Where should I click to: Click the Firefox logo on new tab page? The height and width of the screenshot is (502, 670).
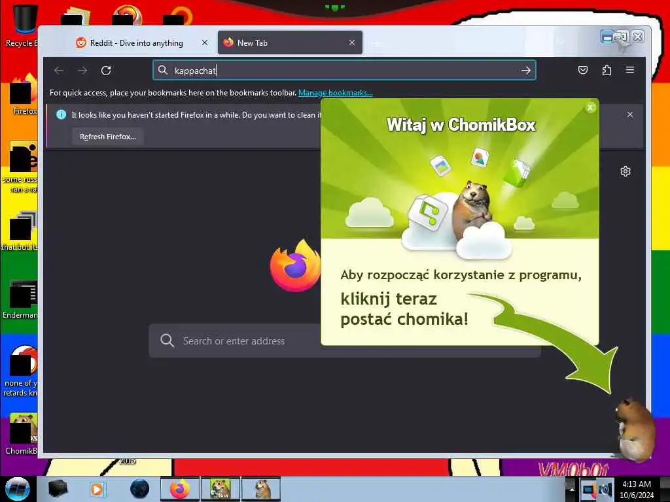click(295, 266)
